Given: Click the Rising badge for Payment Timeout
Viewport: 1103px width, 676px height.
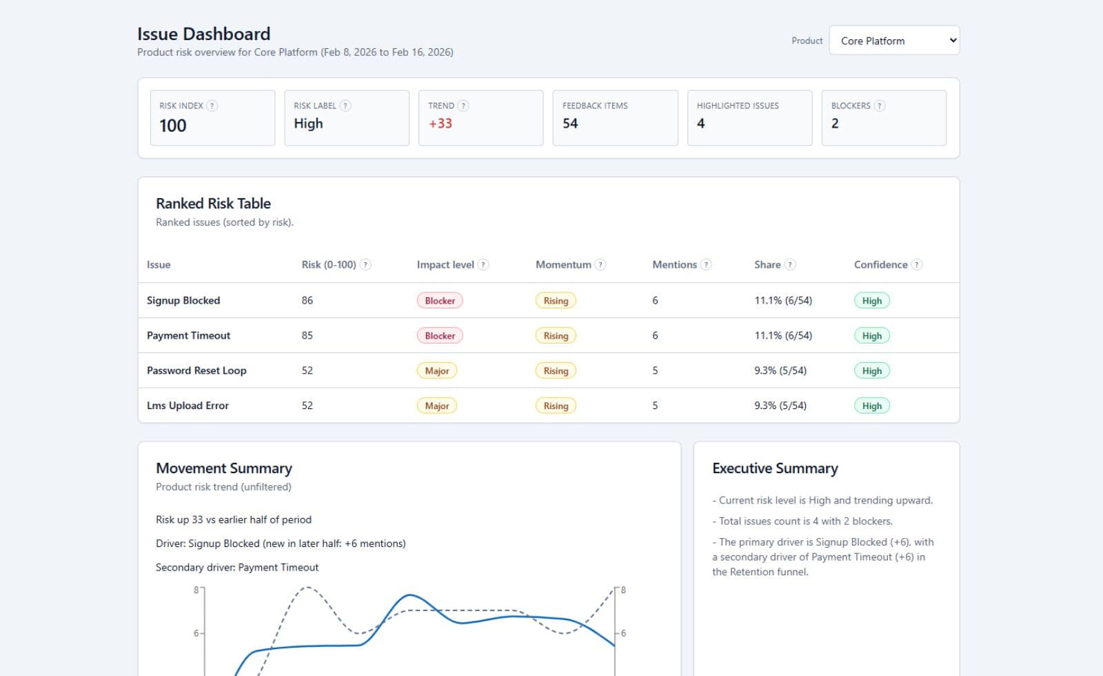Looking at the screenshot, I should click(x=556, y=335).
